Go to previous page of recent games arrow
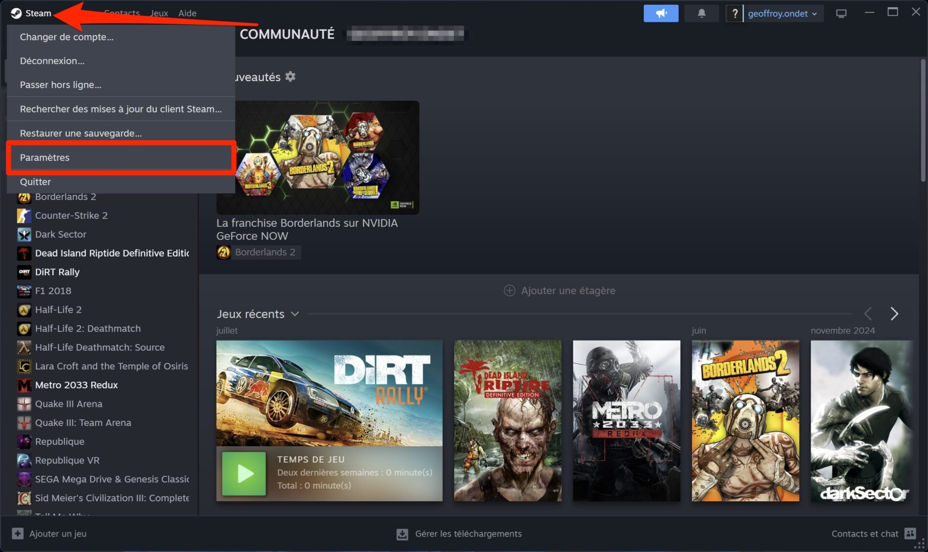Screen dimensions: 928x552 [x=868, y=314]
